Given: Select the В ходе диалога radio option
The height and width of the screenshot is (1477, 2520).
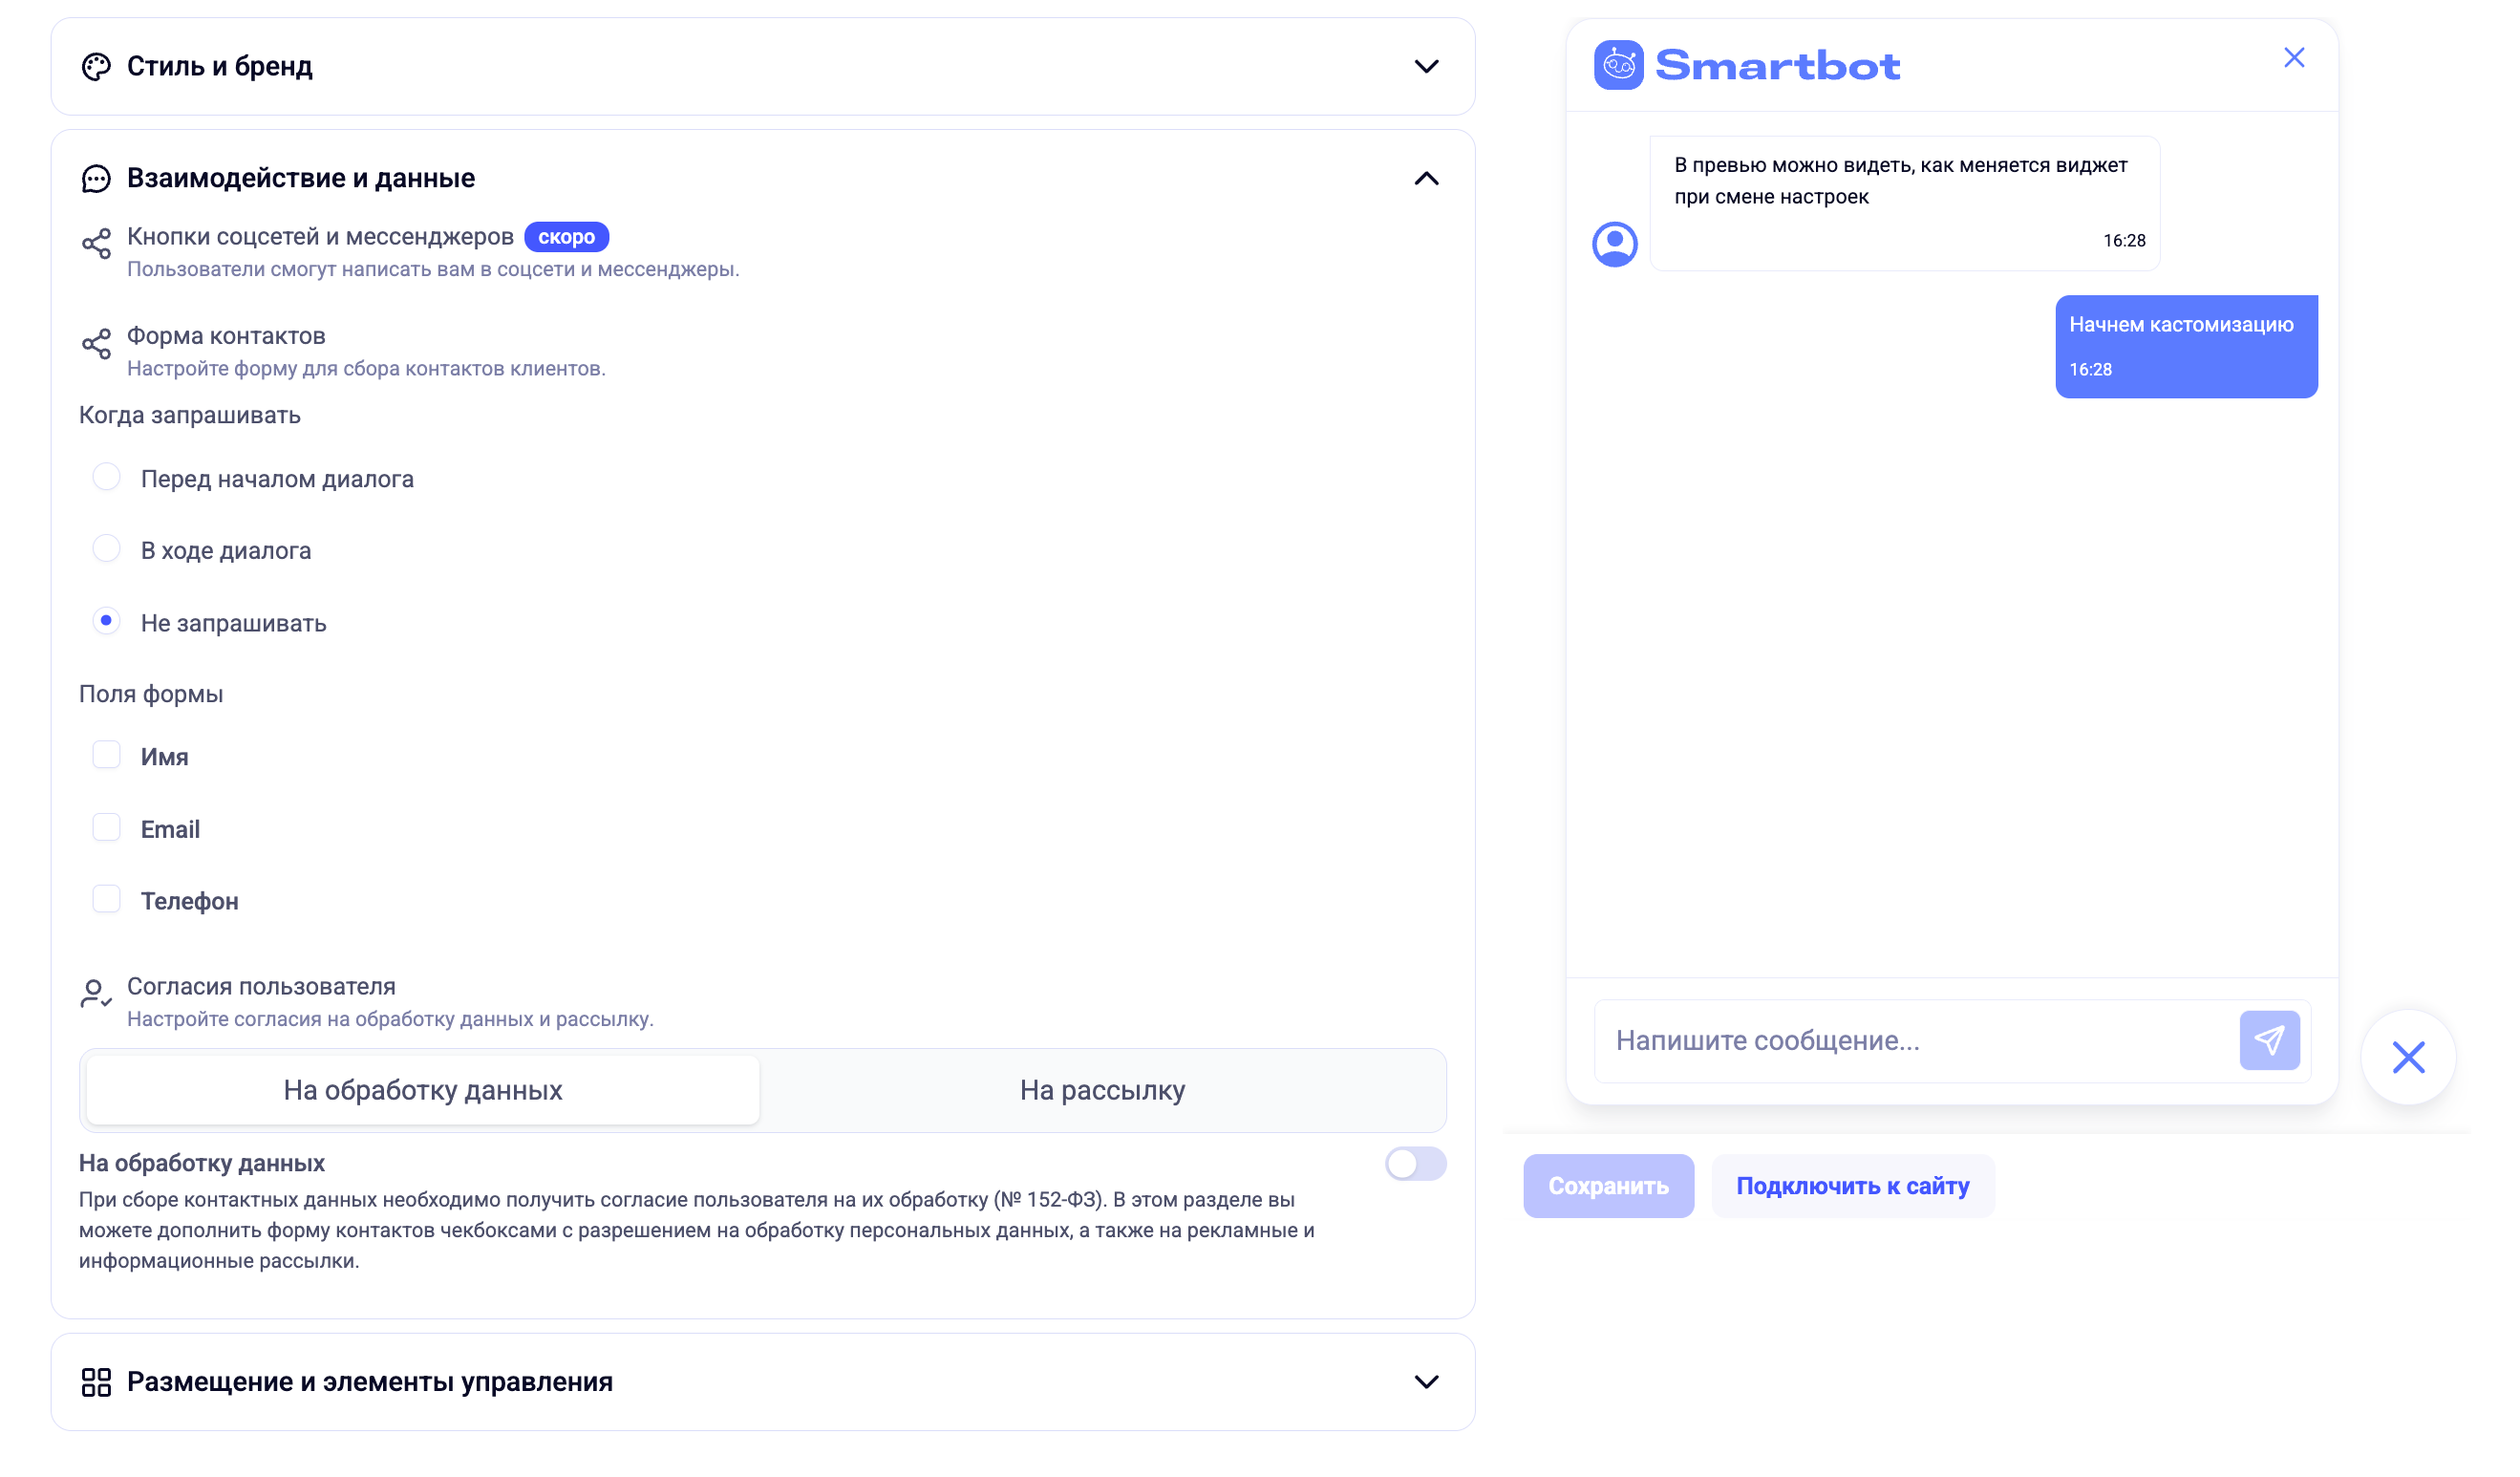Looking at the screenshot, I should 106,549.
